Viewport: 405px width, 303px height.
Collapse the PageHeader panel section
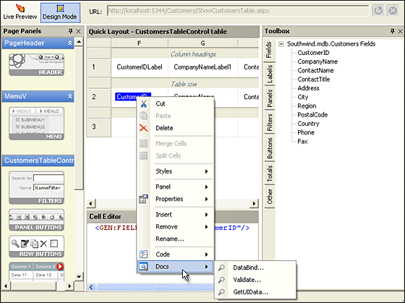(x=70, y=43)
